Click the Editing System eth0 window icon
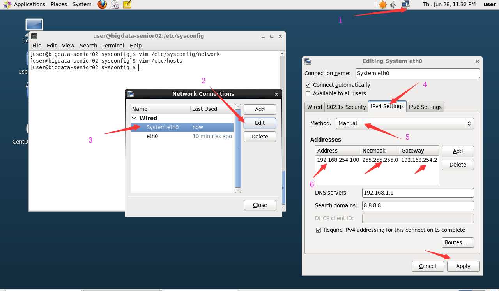499x291 pixels. click(308, 61)
